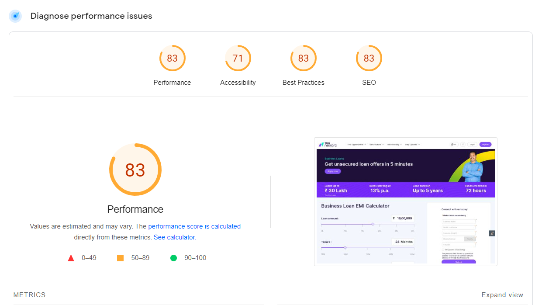
Task: Click the '0–49' range text
Action: point(89,258)
